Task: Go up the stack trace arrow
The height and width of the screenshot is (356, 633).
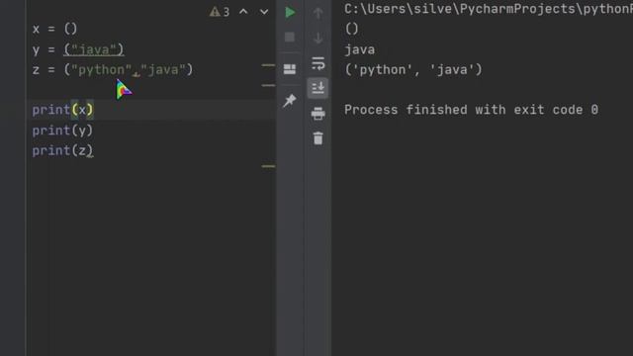Action: tap(318, 13)
